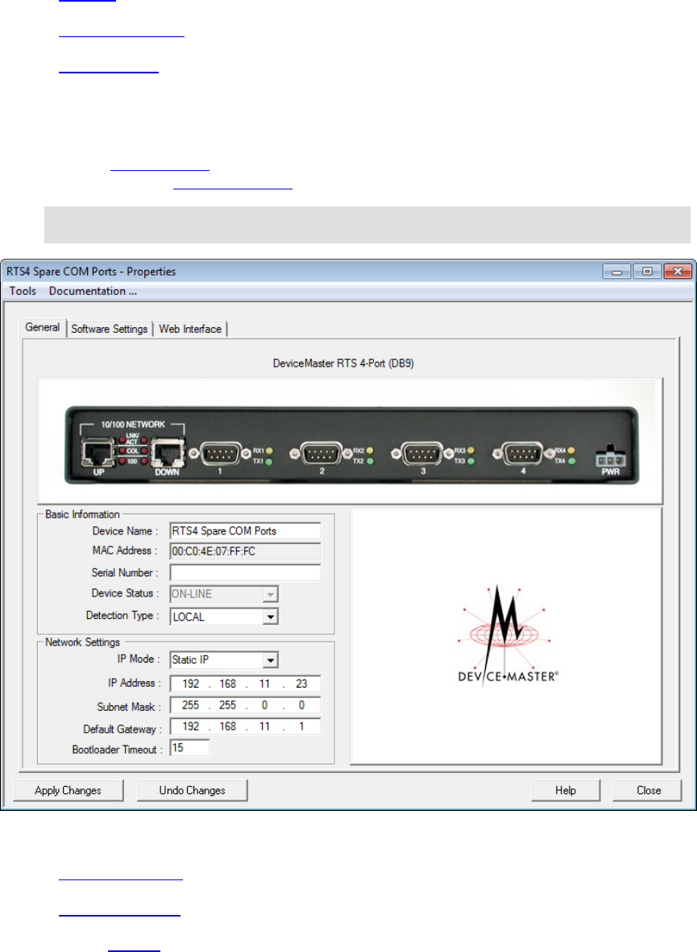Click the Apply Changes button

point(68,791)
